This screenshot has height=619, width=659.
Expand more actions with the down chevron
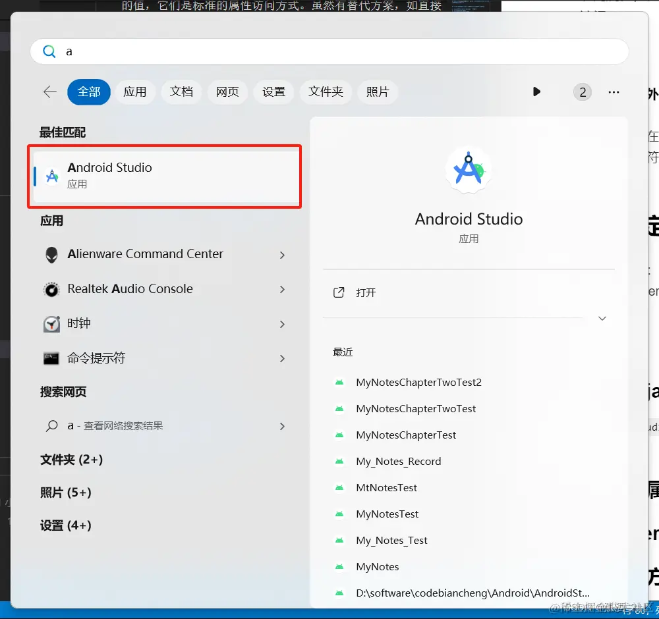click(x=602, y=318)
